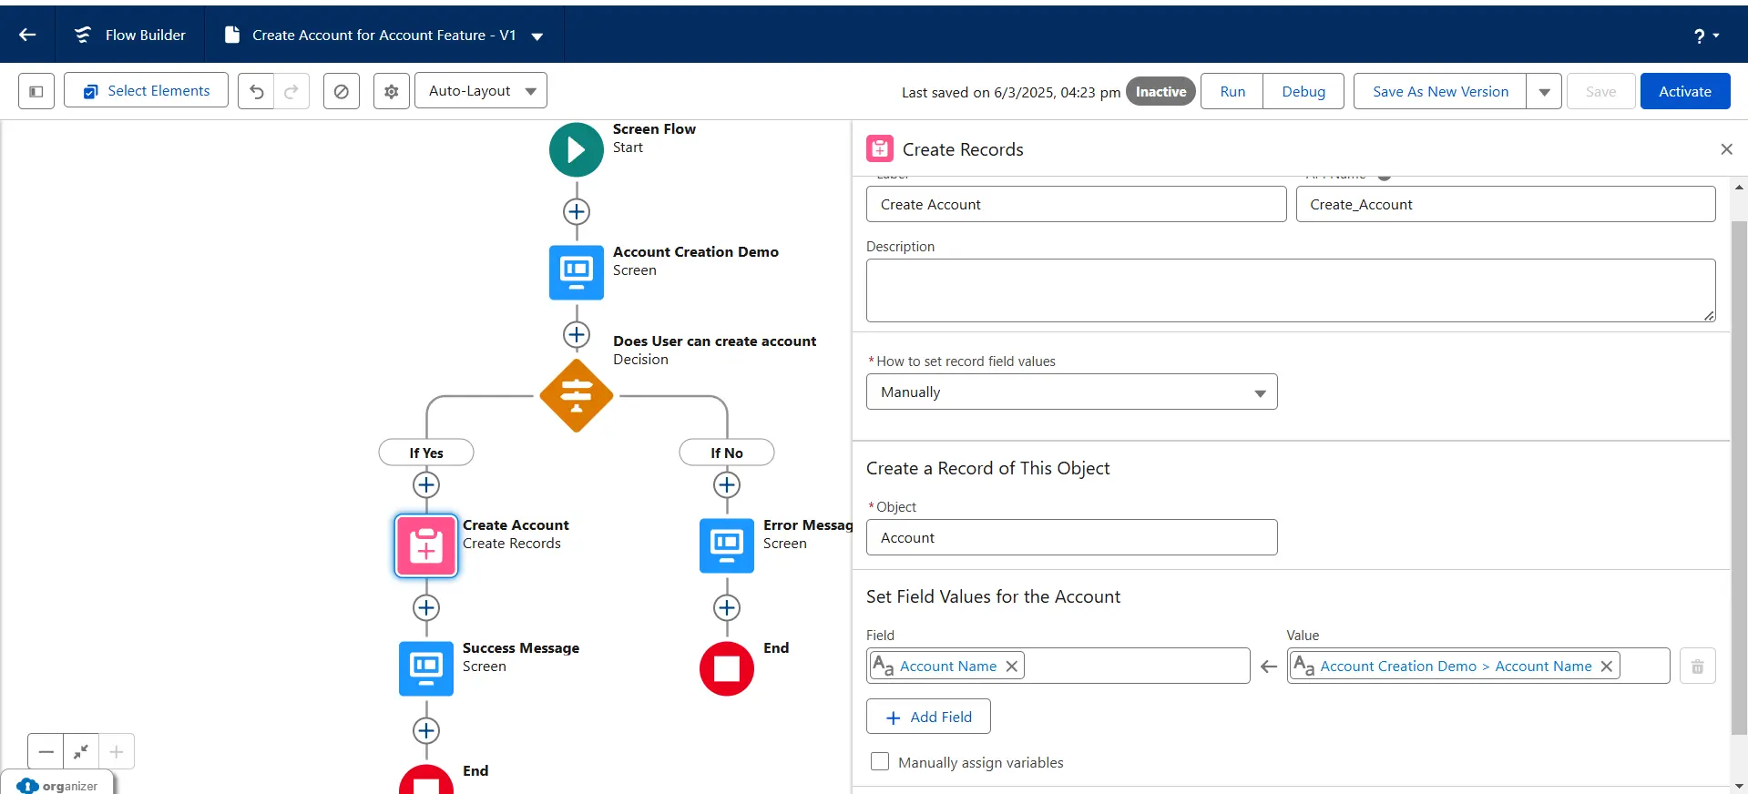
Task: Click panel scrollbar up arrow
Action: [1739, 187]
